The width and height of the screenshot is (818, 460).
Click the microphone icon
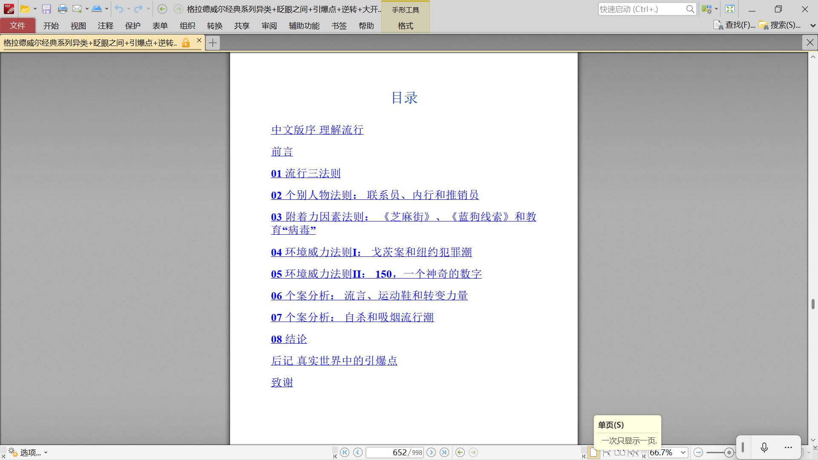(764, 447)
